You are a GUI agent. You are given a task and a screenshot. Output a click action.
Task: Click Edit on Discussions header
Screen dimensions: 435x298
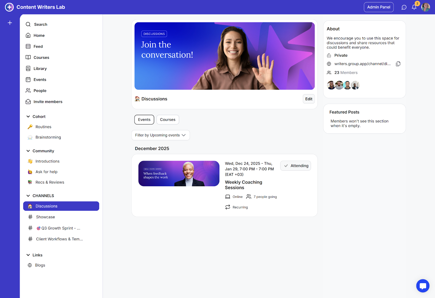pyautogui.click(x=309, y=99)
